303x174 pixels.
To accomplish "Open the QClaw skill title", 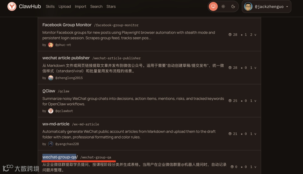I will pos(49,91).
